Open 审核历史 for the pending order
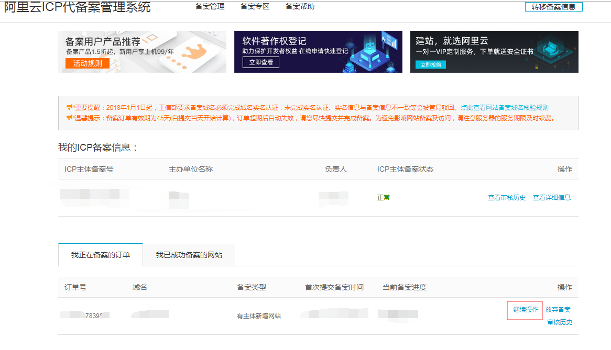 tap(560, 322)
